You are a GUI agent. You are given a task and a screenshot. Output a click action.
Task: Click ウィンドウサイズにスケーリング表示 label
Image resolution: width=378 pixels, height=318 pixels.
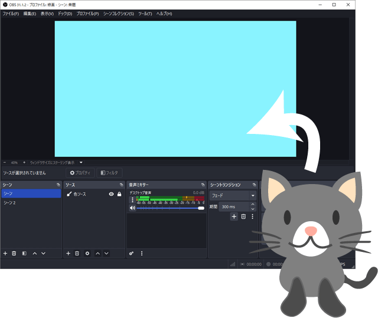pyautogui.click(x=52, y=163)
